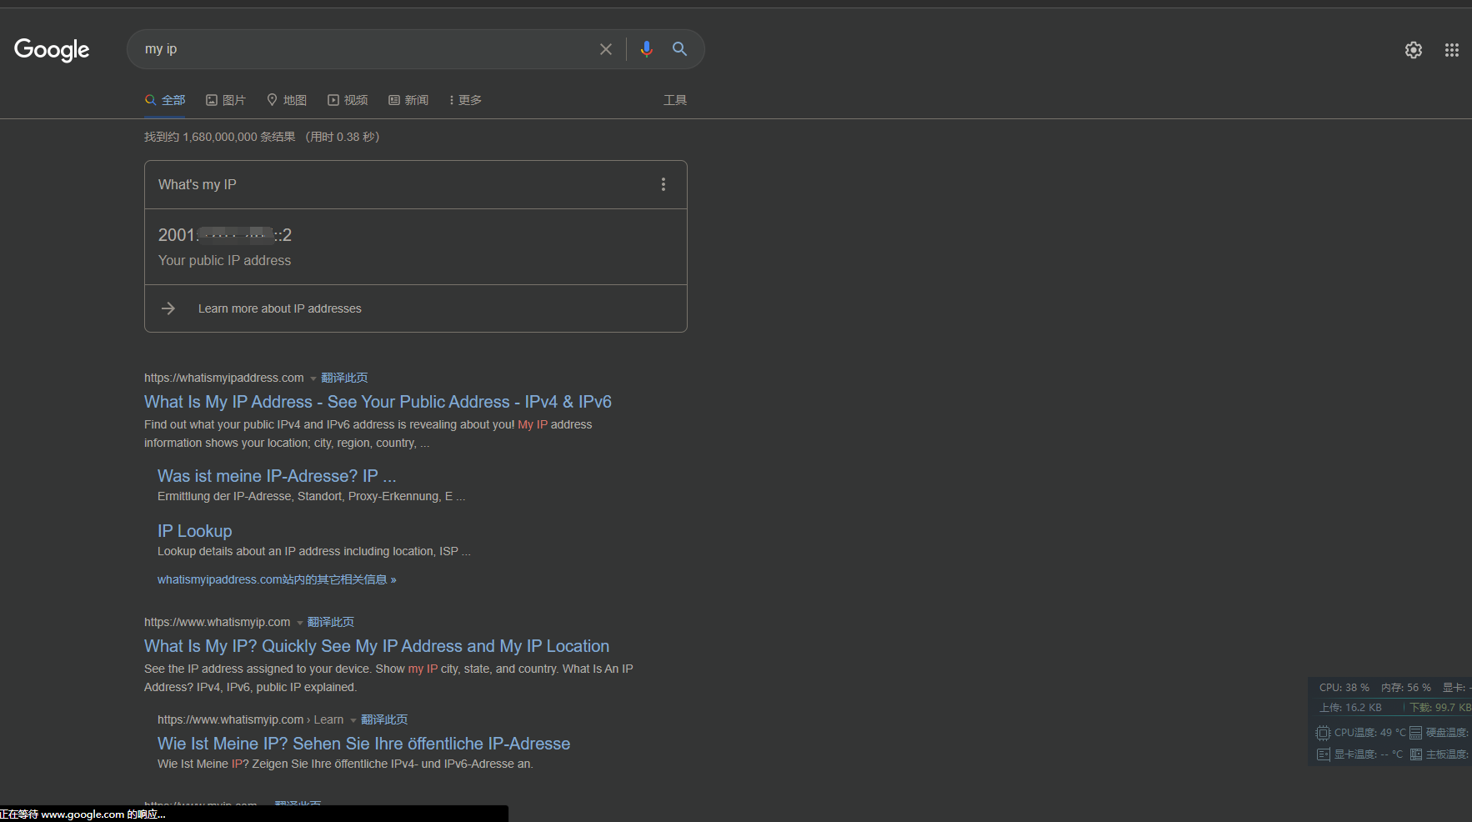This screenshot has height=822, width=1472.
Task: Open 'What Is My IP Address' result
Action: coord(378,402)
